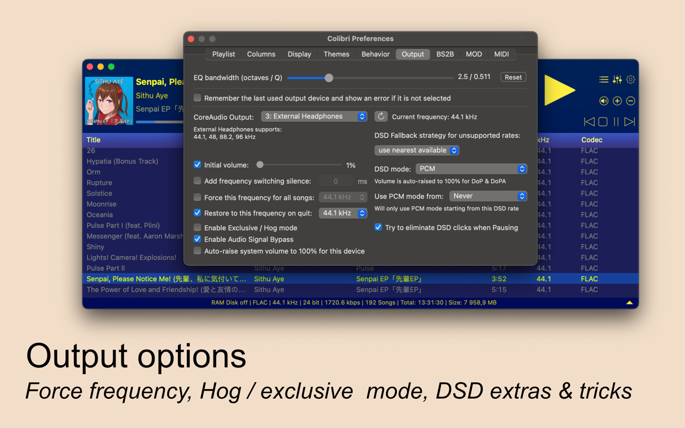Image resolution: width=685 pixels, height=428 pixels.
Task: Click the minus circle icon
Action: pos(631,101)
